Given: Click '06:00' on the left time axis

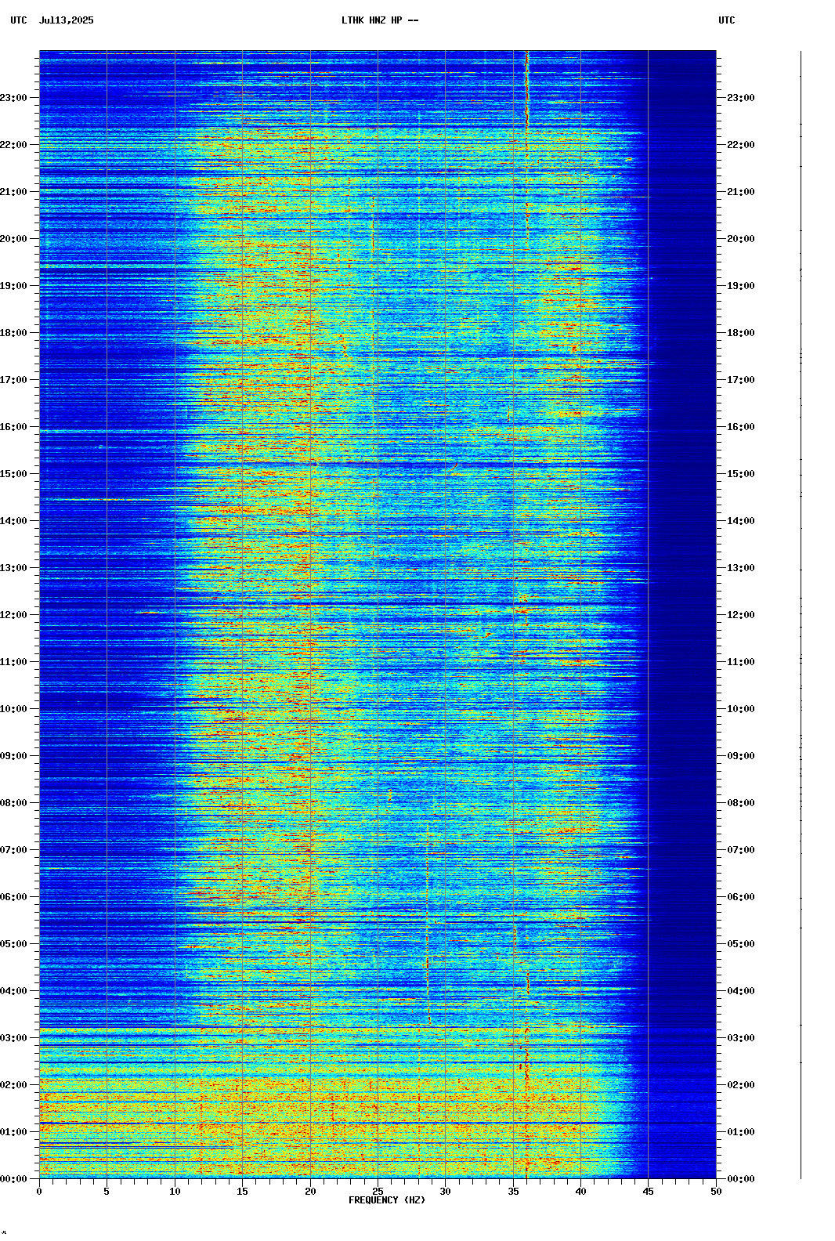Looking at the screenshot, I should 13,897.
